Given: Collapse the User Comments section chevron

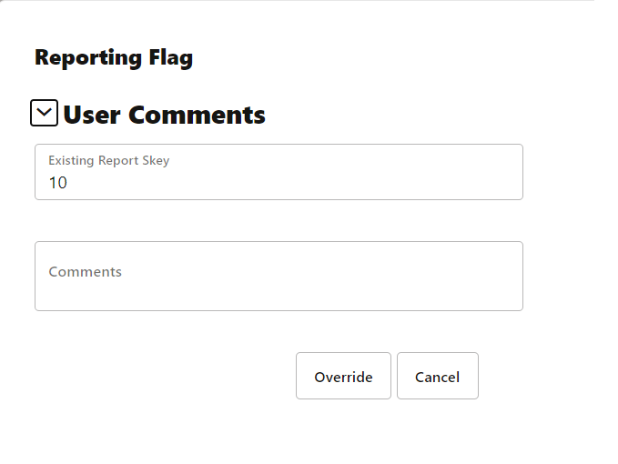Looking at the screenshot, I should [x=44, y=113].
